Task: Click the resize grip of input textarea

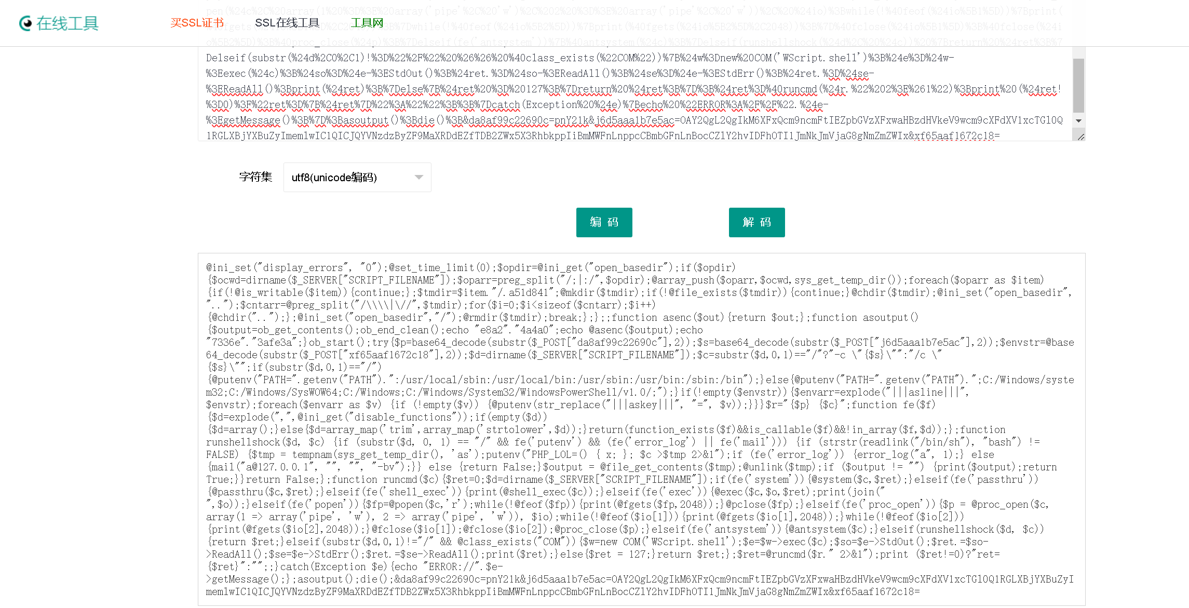Action: (1080, 137)
